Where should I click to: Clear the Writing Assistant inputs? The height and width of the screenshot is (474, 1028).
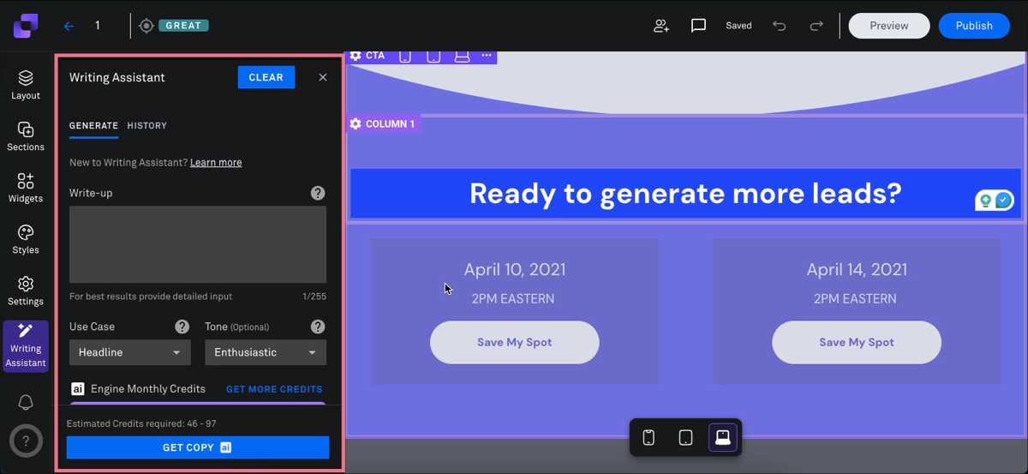[x=266, y=77]
